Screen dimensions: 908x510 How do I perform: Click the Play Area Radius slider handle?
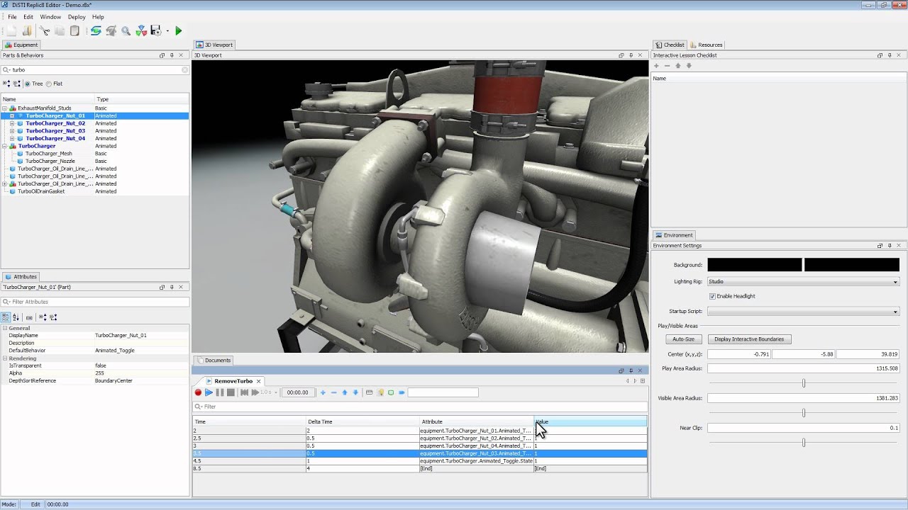click(804, 383)
